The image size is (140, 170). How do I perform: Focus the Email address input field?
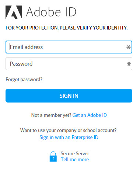coord(69,47)
